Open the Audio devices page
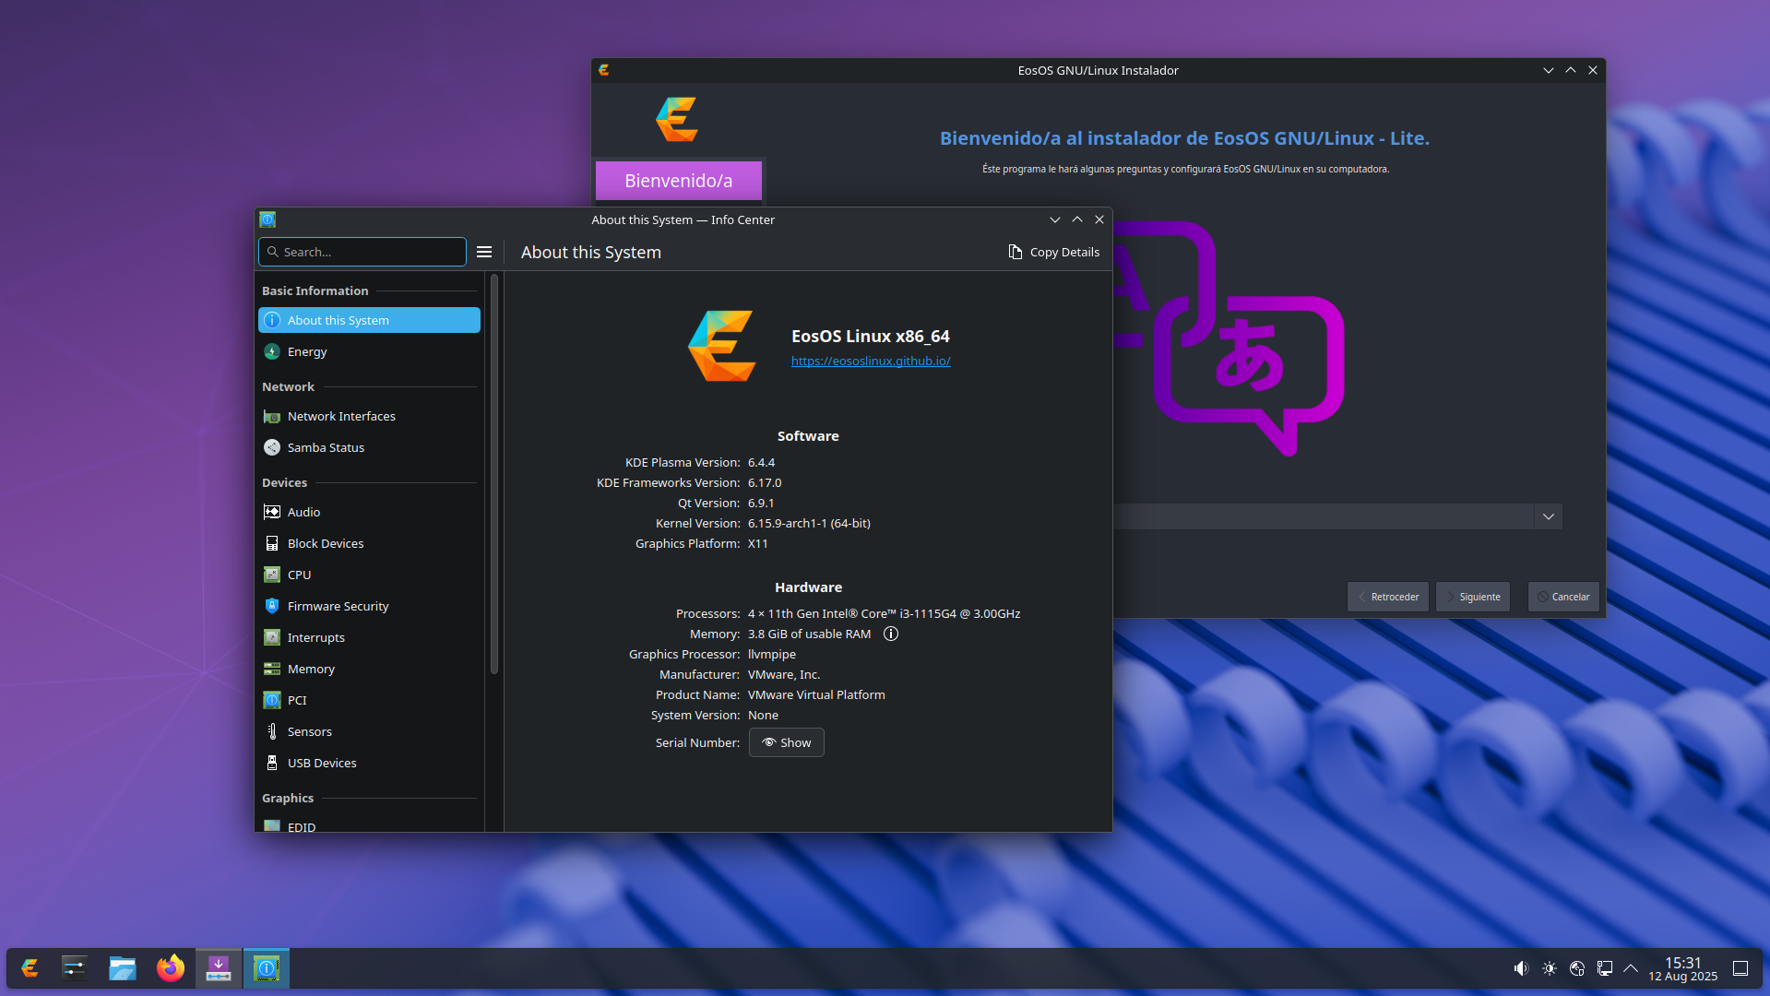1770x996 pixels. [x=303, y=512]
